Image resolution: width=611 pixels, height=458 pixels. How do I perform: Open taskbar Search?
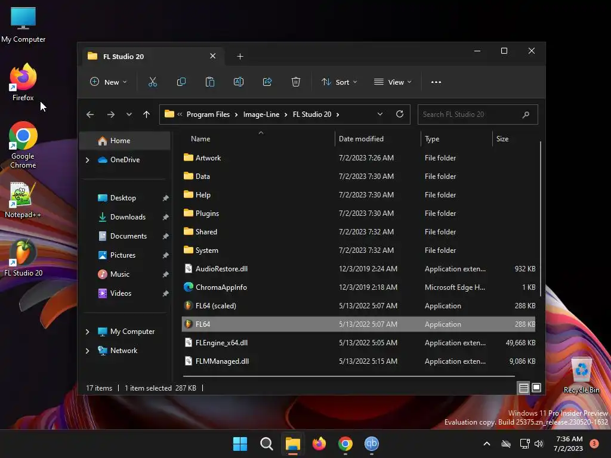click(267, 444)
